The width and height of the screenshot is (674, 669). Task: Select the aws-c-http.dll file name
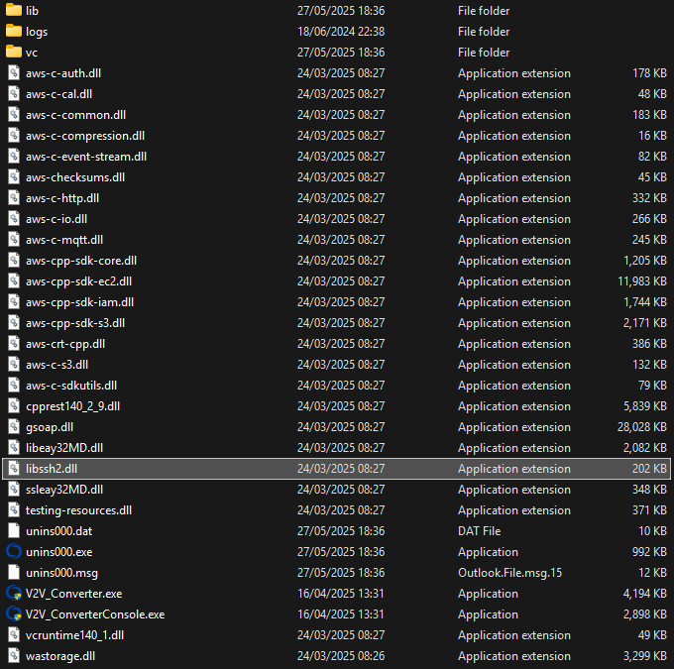coord(62,198)
